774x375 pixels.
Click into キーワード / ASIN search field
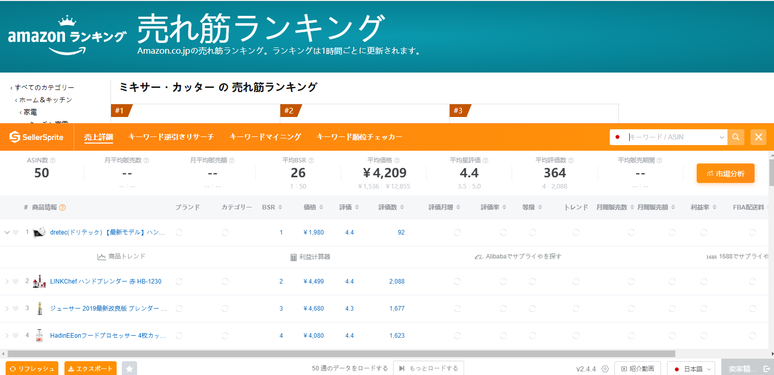[673, 137]
